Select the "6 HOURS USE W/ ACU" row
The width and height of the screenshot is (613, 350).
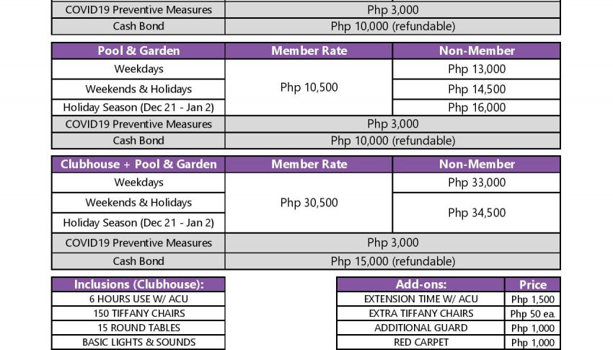(138, 299)
